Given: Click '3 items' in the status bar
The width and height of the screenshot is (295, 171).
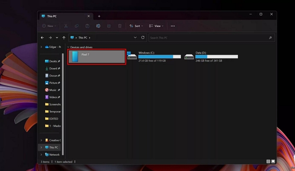Looking at the screenshot, I should [x=45, y=161].
